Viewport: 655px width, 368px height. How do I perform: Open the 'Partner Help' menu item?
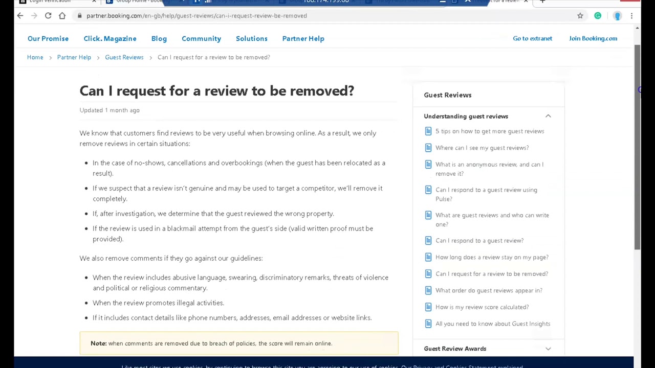click(303, 38)
